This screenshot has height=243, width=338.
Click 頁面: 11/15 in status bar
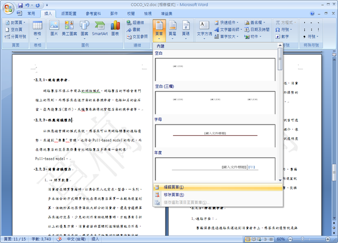[x=15, y=239]
